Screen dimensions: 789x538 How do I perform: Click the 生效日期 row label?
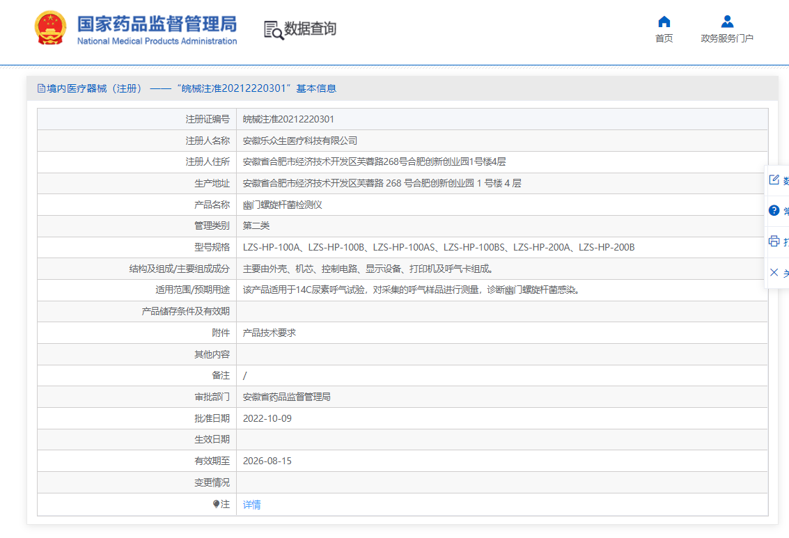coord(212,439)
